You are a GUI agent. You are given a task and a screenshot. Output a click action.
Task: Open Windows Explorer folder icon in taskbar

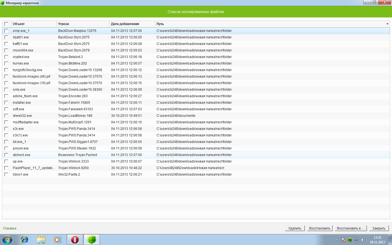pos(41,240)
